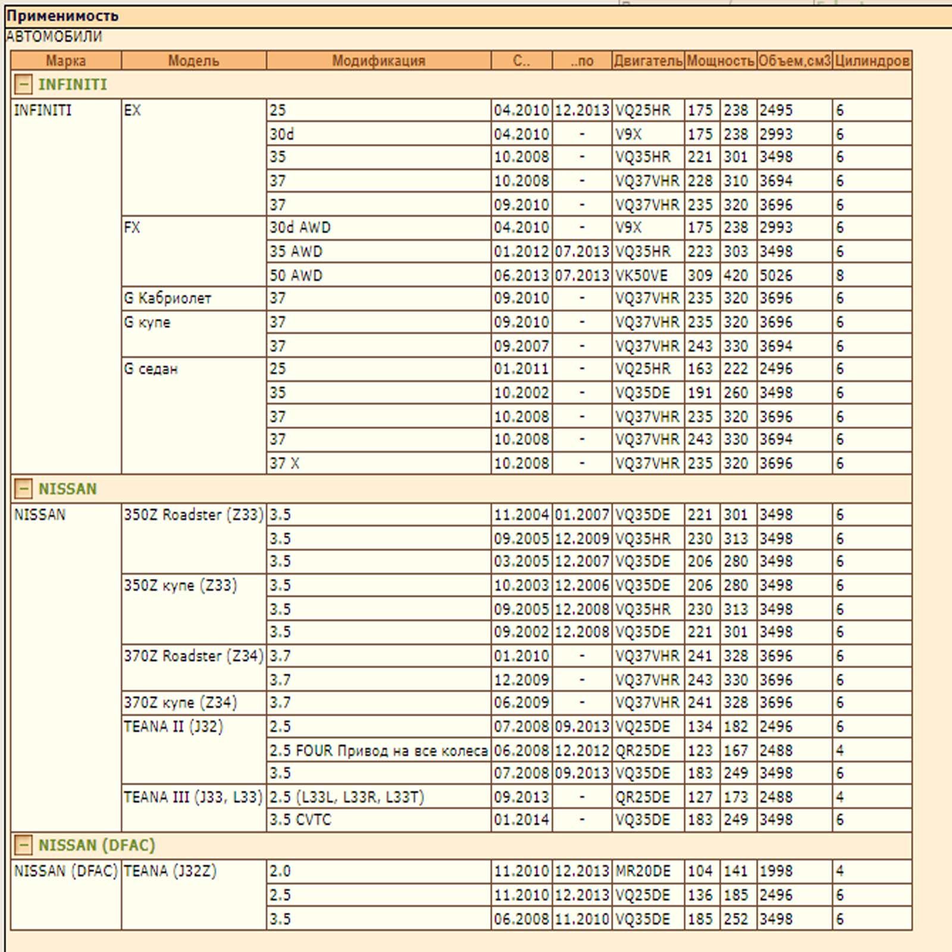952x952 pixels.
Task: Click the 37 X modification cell
Action: pyautogui.click(x=378, y=463)
